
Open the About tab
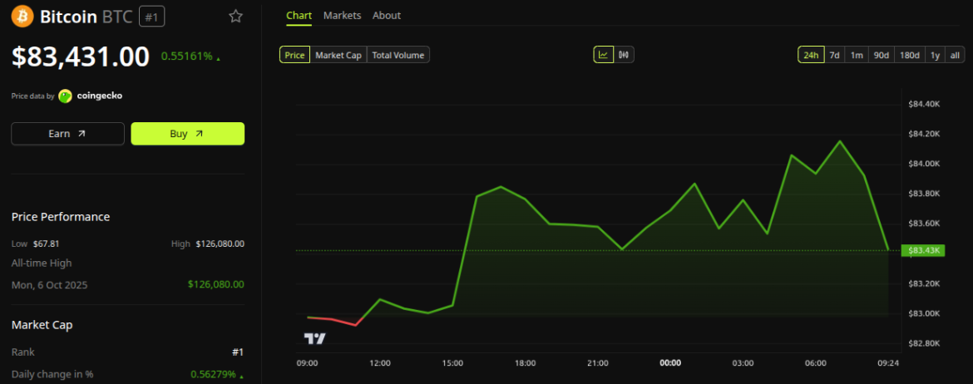[x=387, y=16]
